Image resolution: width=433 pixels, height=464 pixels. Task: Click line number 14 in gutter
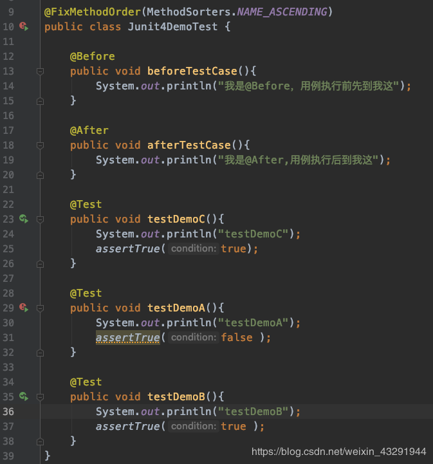click(x=8, y=86)
